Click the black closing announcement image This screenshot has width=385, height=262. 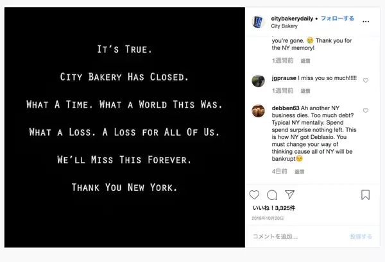(x=124, y=127)
